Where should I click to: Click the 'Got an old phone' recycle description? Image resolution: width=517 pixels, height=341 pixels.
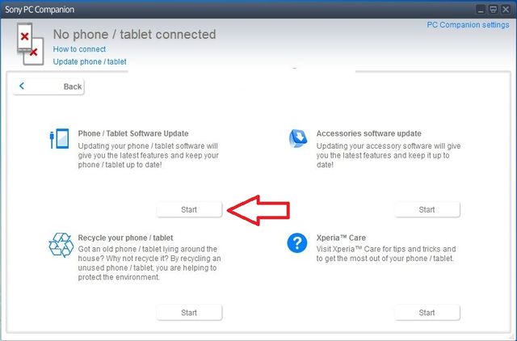pyautogui.click(x=149, y=263)
